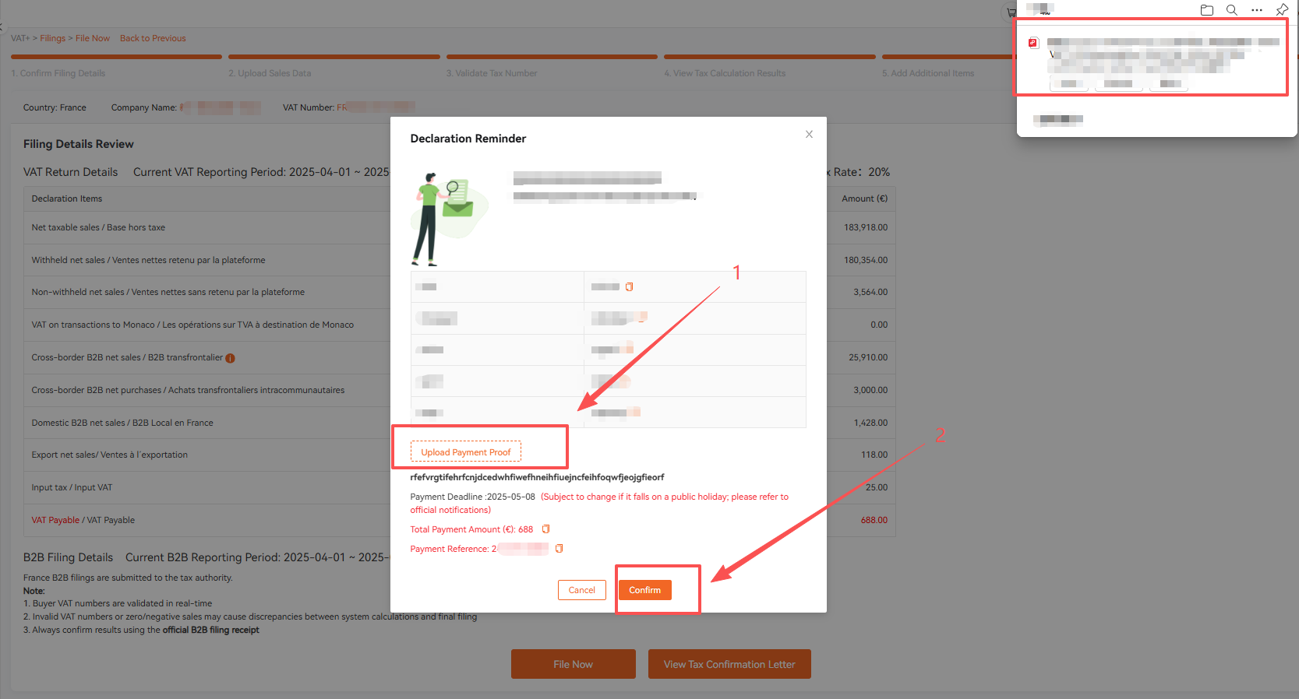This screenshot has width=1299, height=699.
Task: Close the Declaration Reminder dialog
Action: tap(809, 135)
